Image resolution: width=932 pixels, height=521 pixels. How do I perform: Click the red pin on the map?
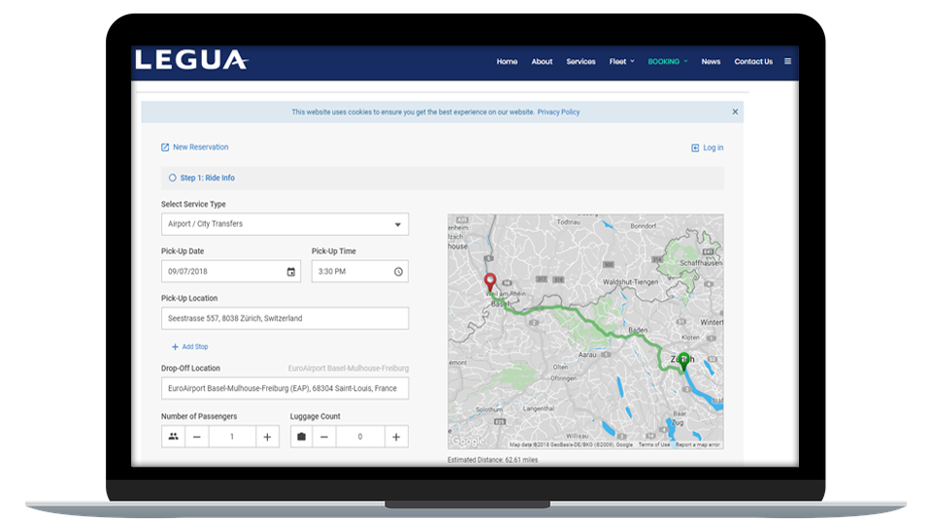pos(489,282)
